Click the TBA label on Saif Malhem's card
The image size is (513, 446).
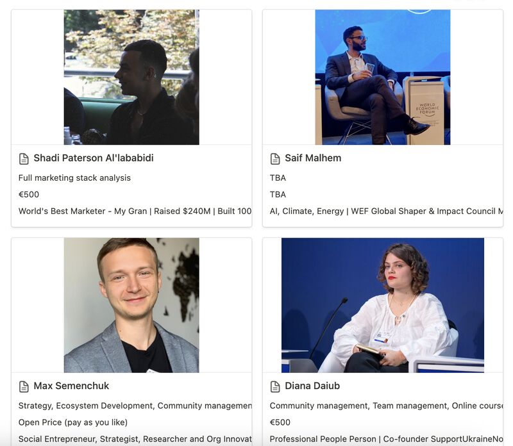[x=276, y=178]
